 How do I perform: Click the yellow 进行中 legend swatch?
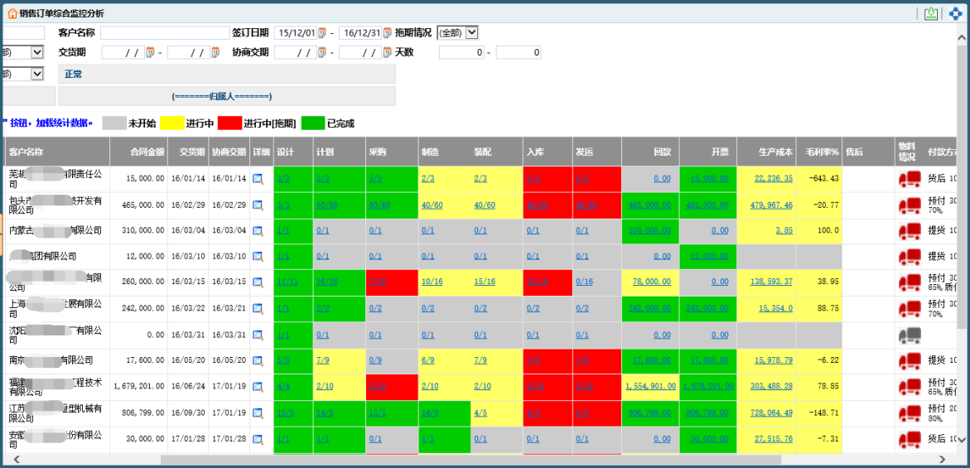[x=171, y=123]
